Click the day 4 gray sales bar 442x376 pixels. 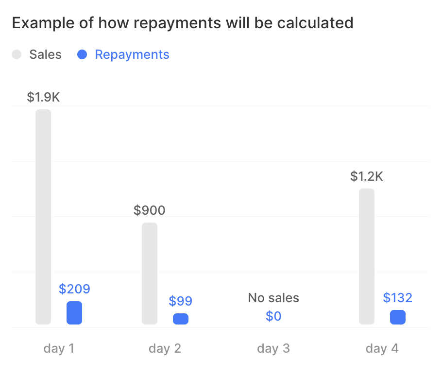pos(367,256)
